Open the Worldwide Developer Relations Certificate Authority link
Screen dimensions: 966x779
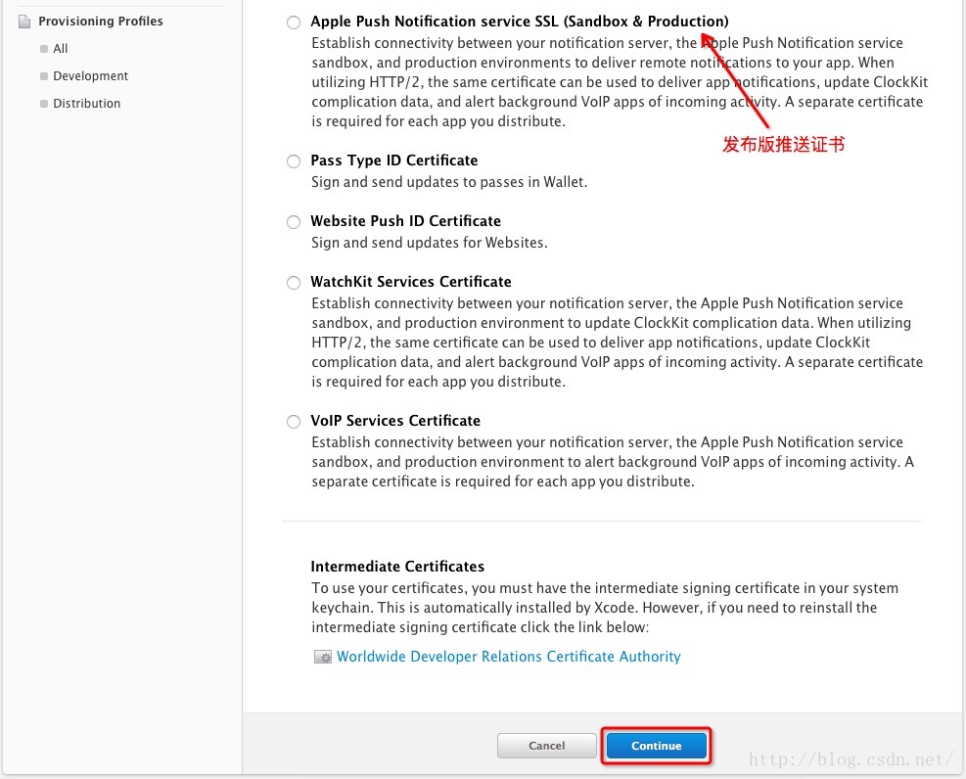click(508, 657)
